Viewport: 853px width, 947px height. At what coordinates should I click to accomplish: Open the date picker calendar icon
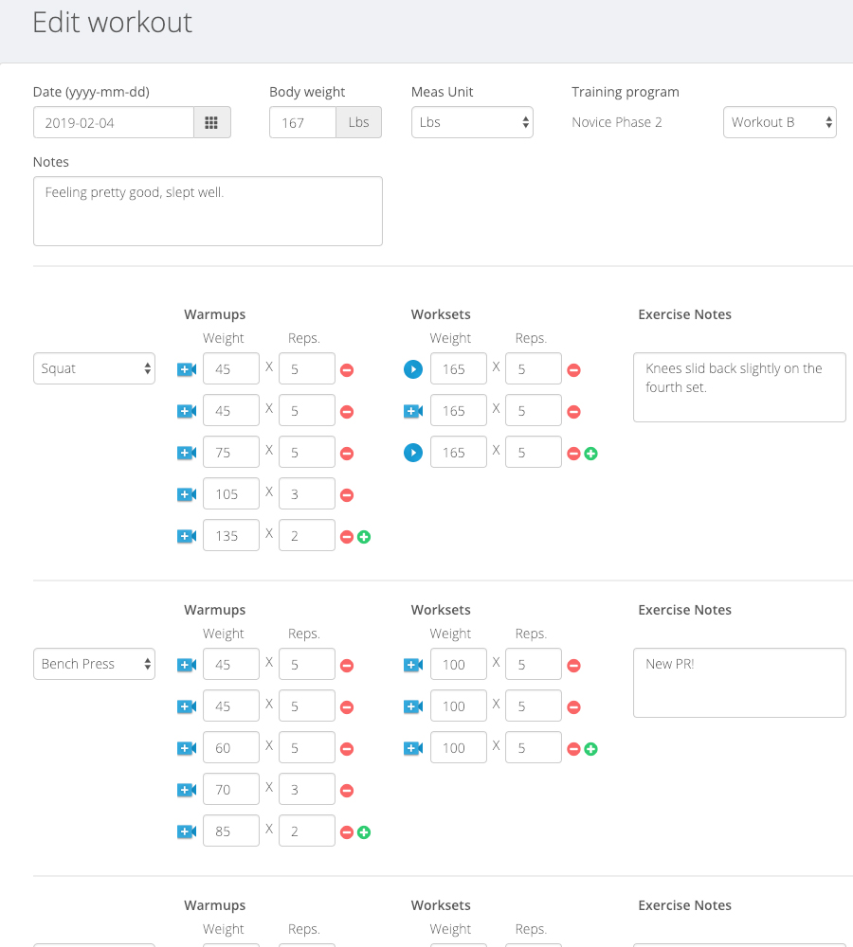coord(212,122)
